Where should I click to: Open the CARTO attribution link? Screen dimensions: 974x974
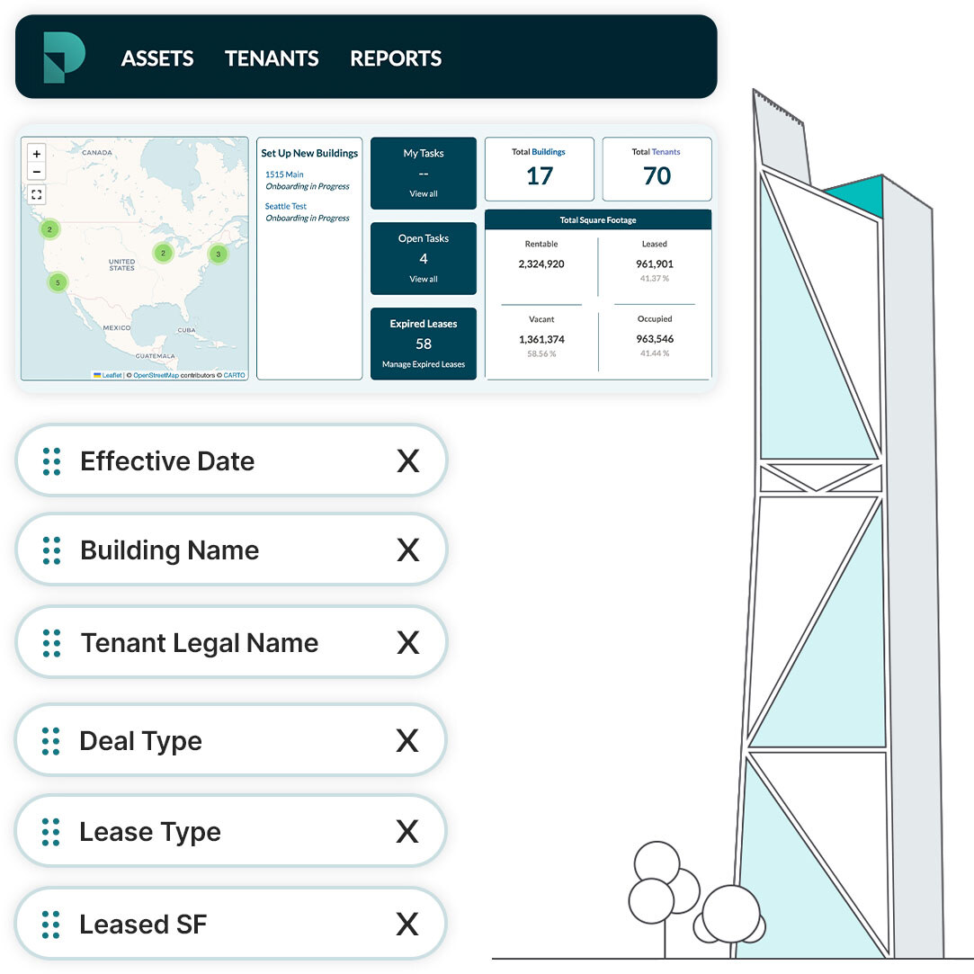click(x=234, y=375)
